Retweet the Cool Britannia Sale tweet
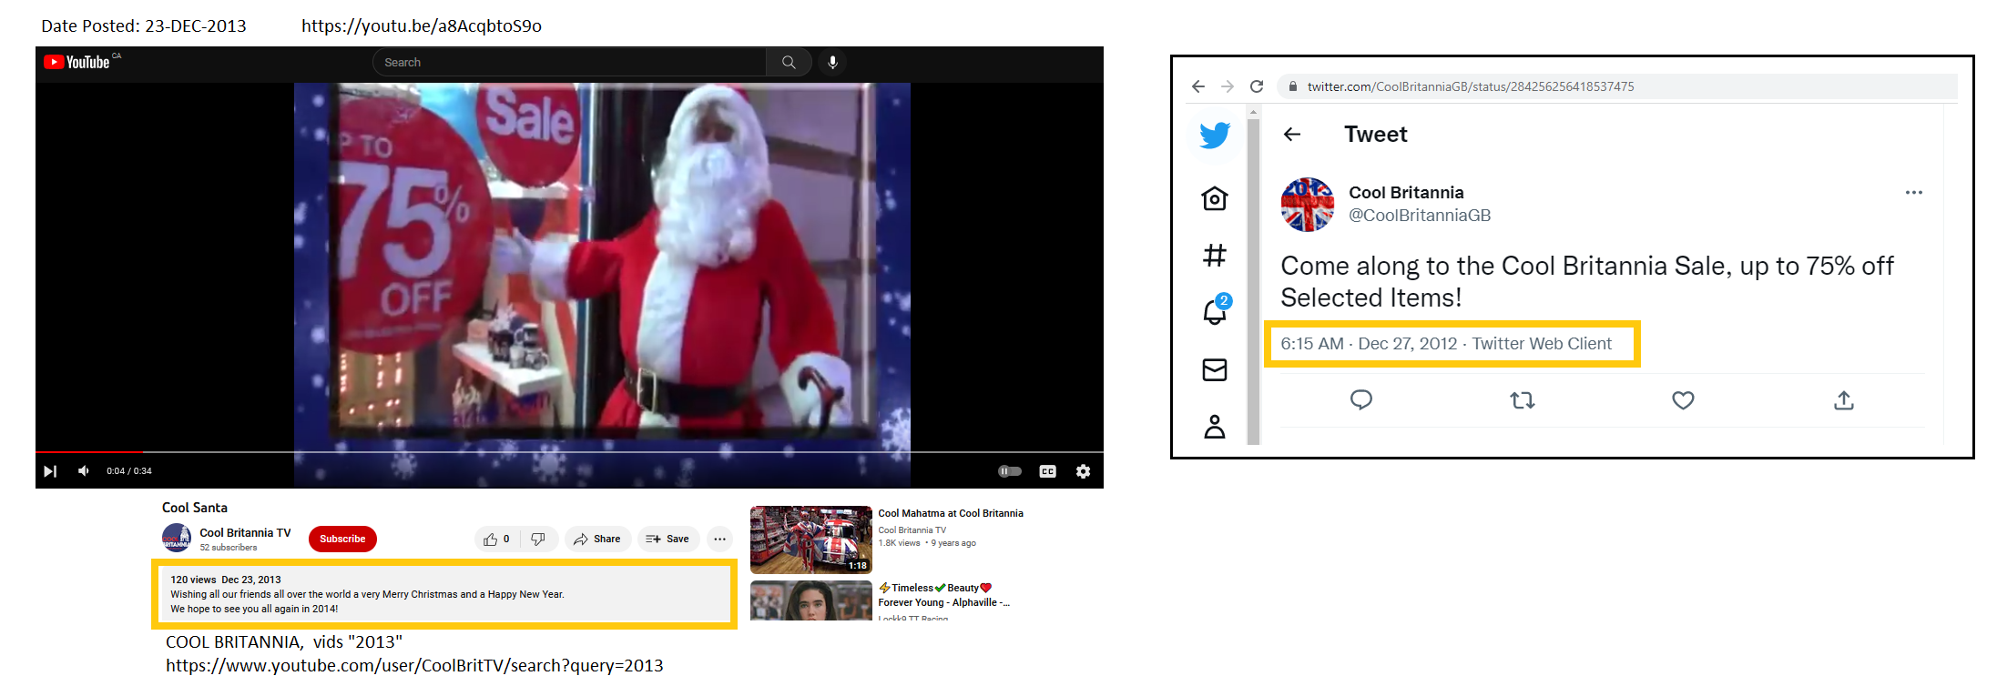The width and height of the screenshot is (1997, 696). (x=1523, y=400)
